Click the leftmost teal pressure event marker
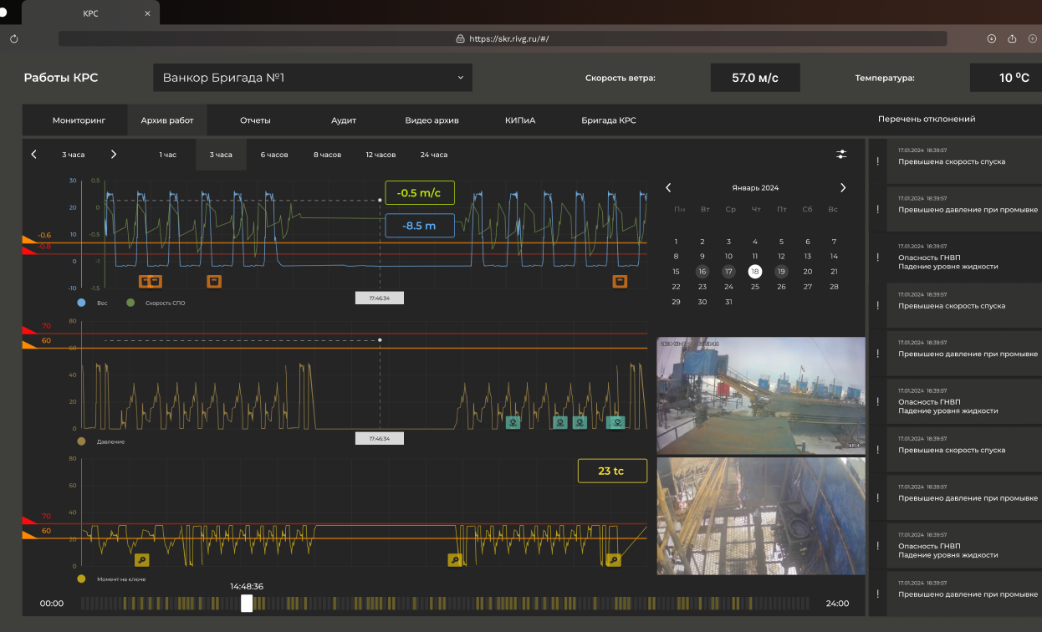 (513, 422)
